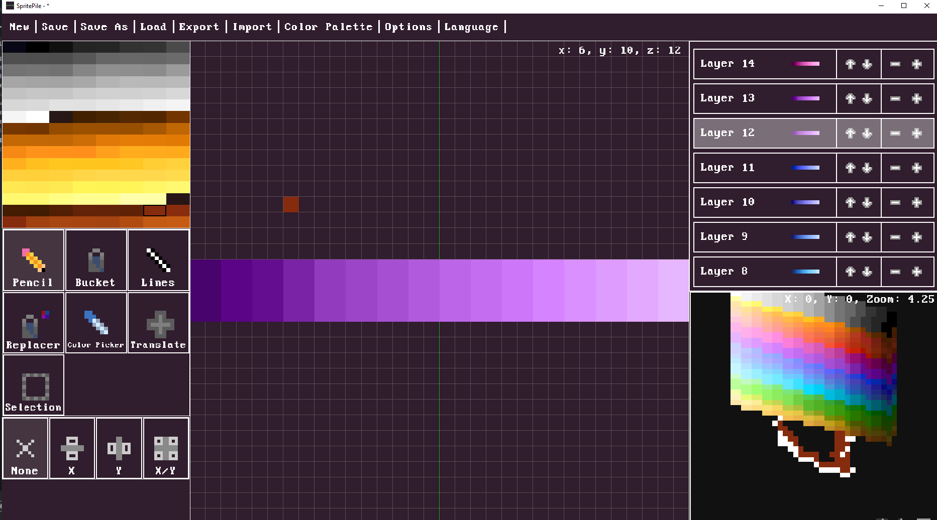Viewport: 937px width, 520px height.
Task: Select Layer 14 in layer list
Action: (x=765, y=64)
